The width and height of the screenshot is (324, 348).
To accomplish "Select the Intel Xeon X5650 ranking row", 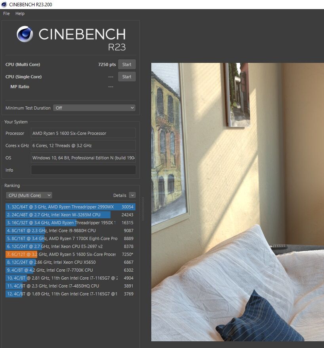I will tap(71, 262).
